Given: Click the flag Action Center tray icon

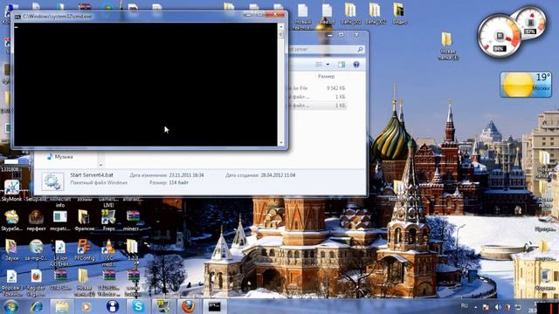Looking at the screenshot, I should pyautogui.click(x=486, y=307).
